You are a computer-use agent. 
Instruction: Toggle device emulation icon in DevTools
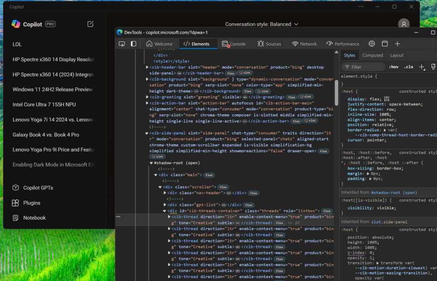point(134,44)
